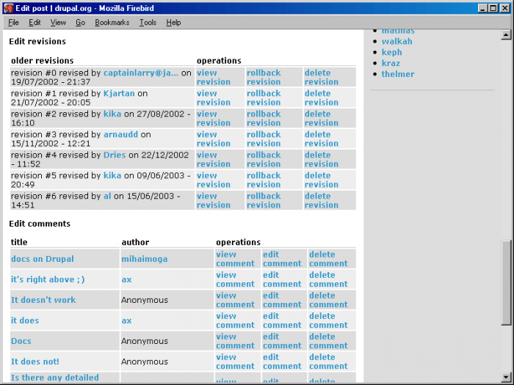Image resolution: width=514 pixels, height=385 pixels.
Task: Open thelmer user link in sidebar
Action: click(398, 74)
